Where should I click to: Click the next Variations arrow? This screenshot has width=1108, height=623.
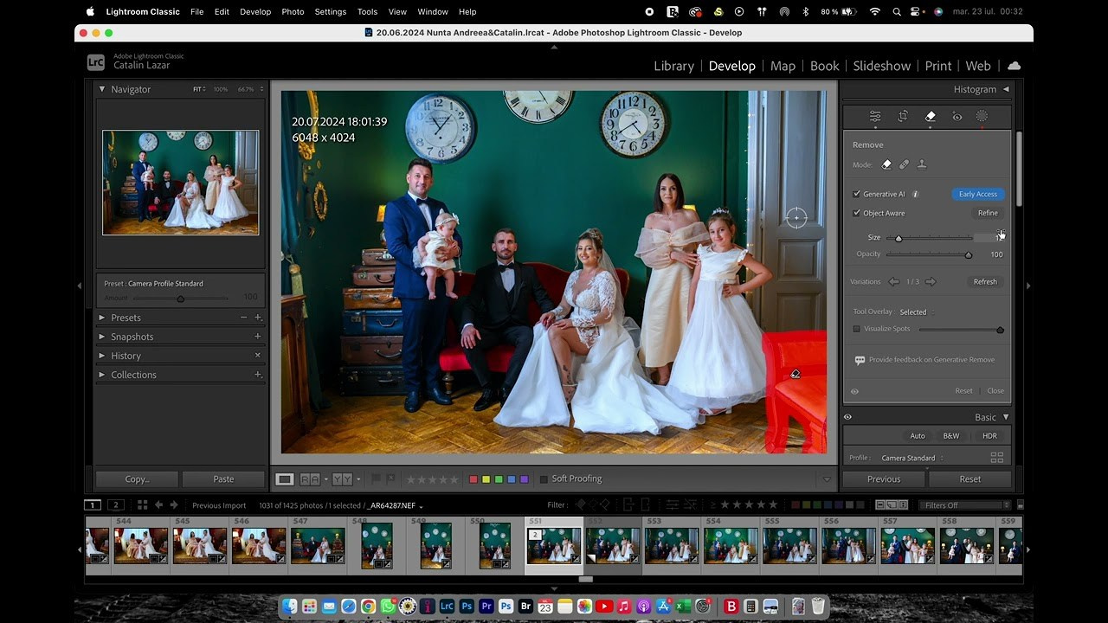click(x=932, y=281)
